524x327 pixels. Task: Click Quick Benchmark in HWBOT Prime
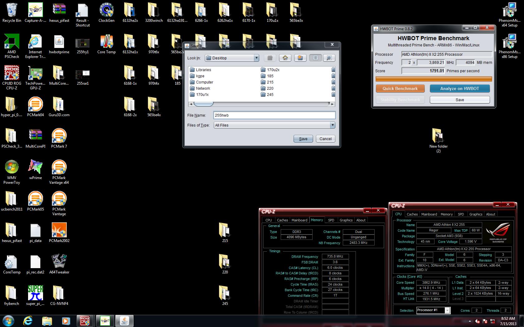coord(400,88)
